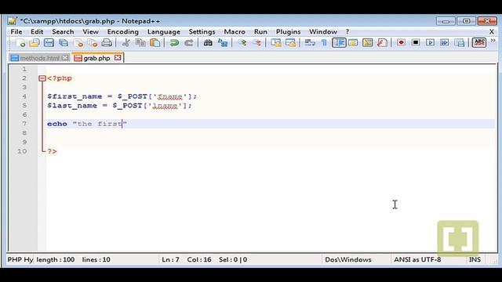Toggle the highlighted Indent Guide icon
502x282 pixels.
point(339,43)
